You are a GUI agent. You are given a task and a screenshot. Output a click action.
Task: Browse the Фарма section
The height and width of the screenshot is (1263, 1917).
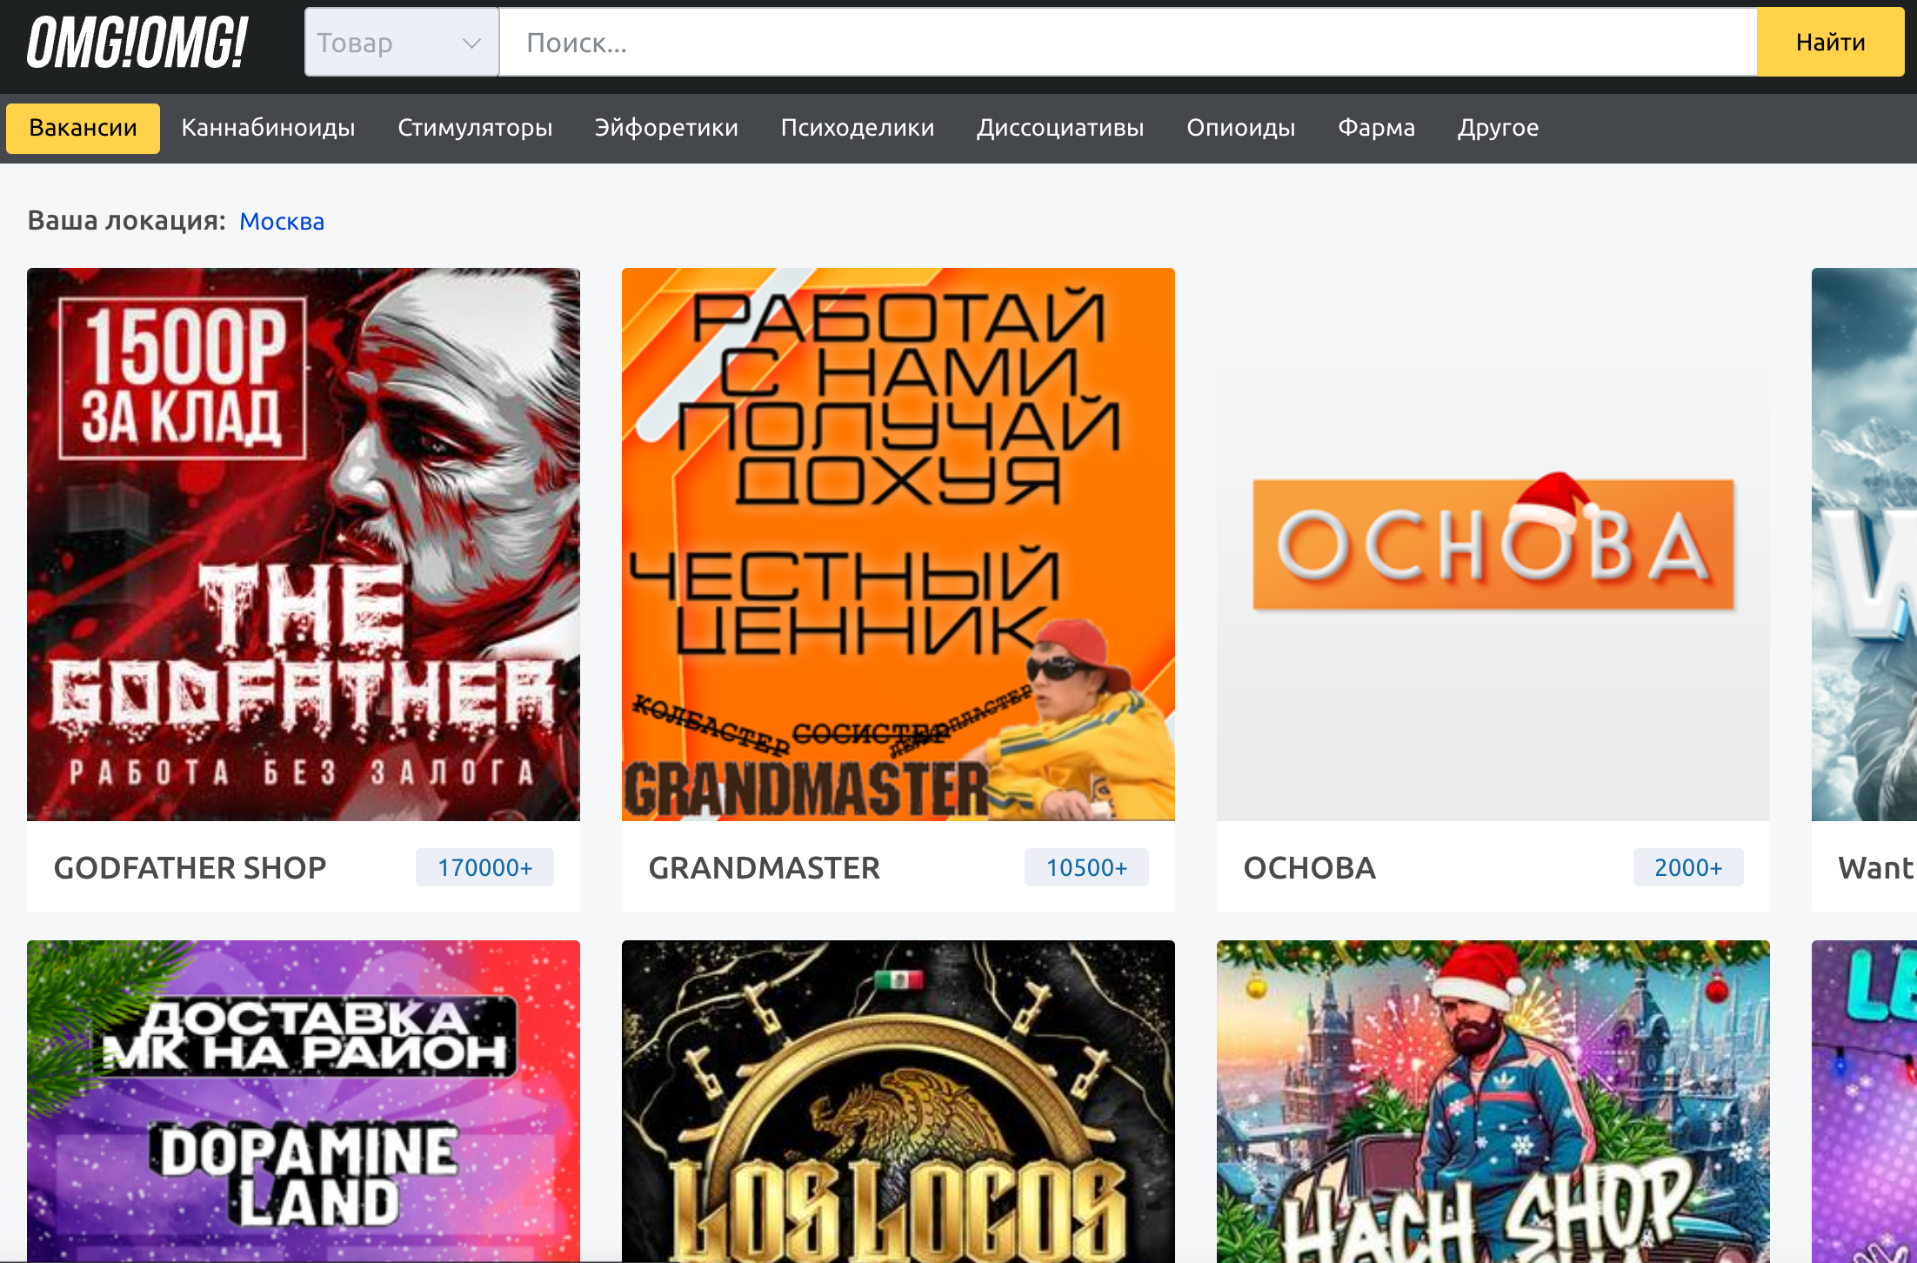1376,127
